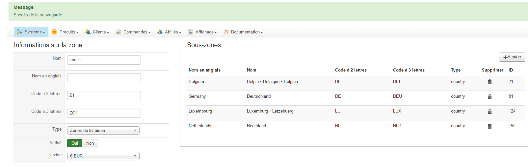Sort by Nom en anglais column header

(204, 70)
